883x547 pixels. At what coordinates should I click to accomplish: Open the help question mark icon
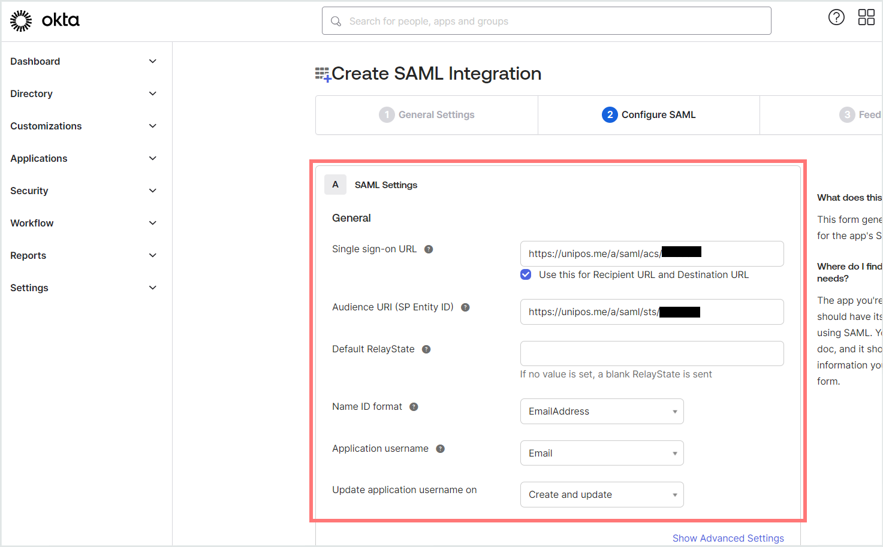[x=836, y=17]
